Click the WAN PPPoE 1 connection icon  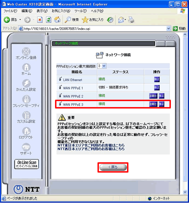pos(60,87)
